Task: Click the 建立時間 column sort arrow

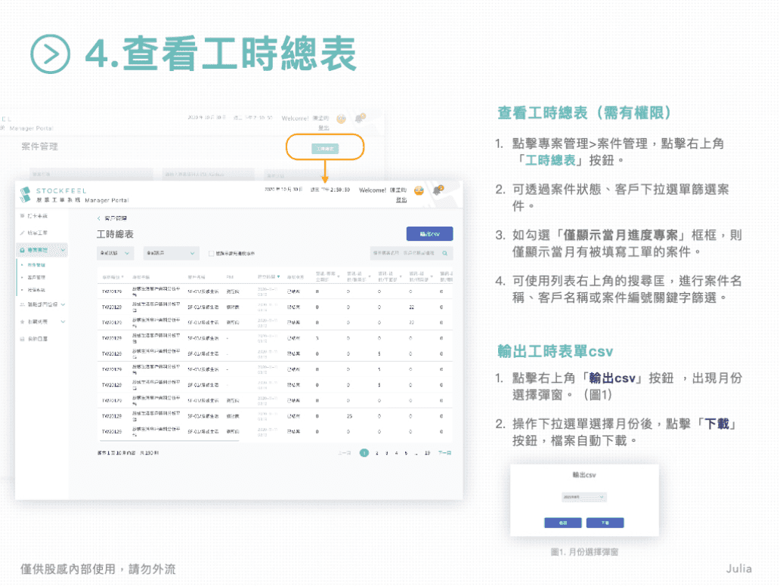Action: (x=278, y=276)
